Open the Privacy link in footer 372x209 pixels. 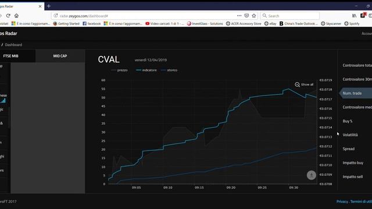pyautogui.click(x=342, y=201)
